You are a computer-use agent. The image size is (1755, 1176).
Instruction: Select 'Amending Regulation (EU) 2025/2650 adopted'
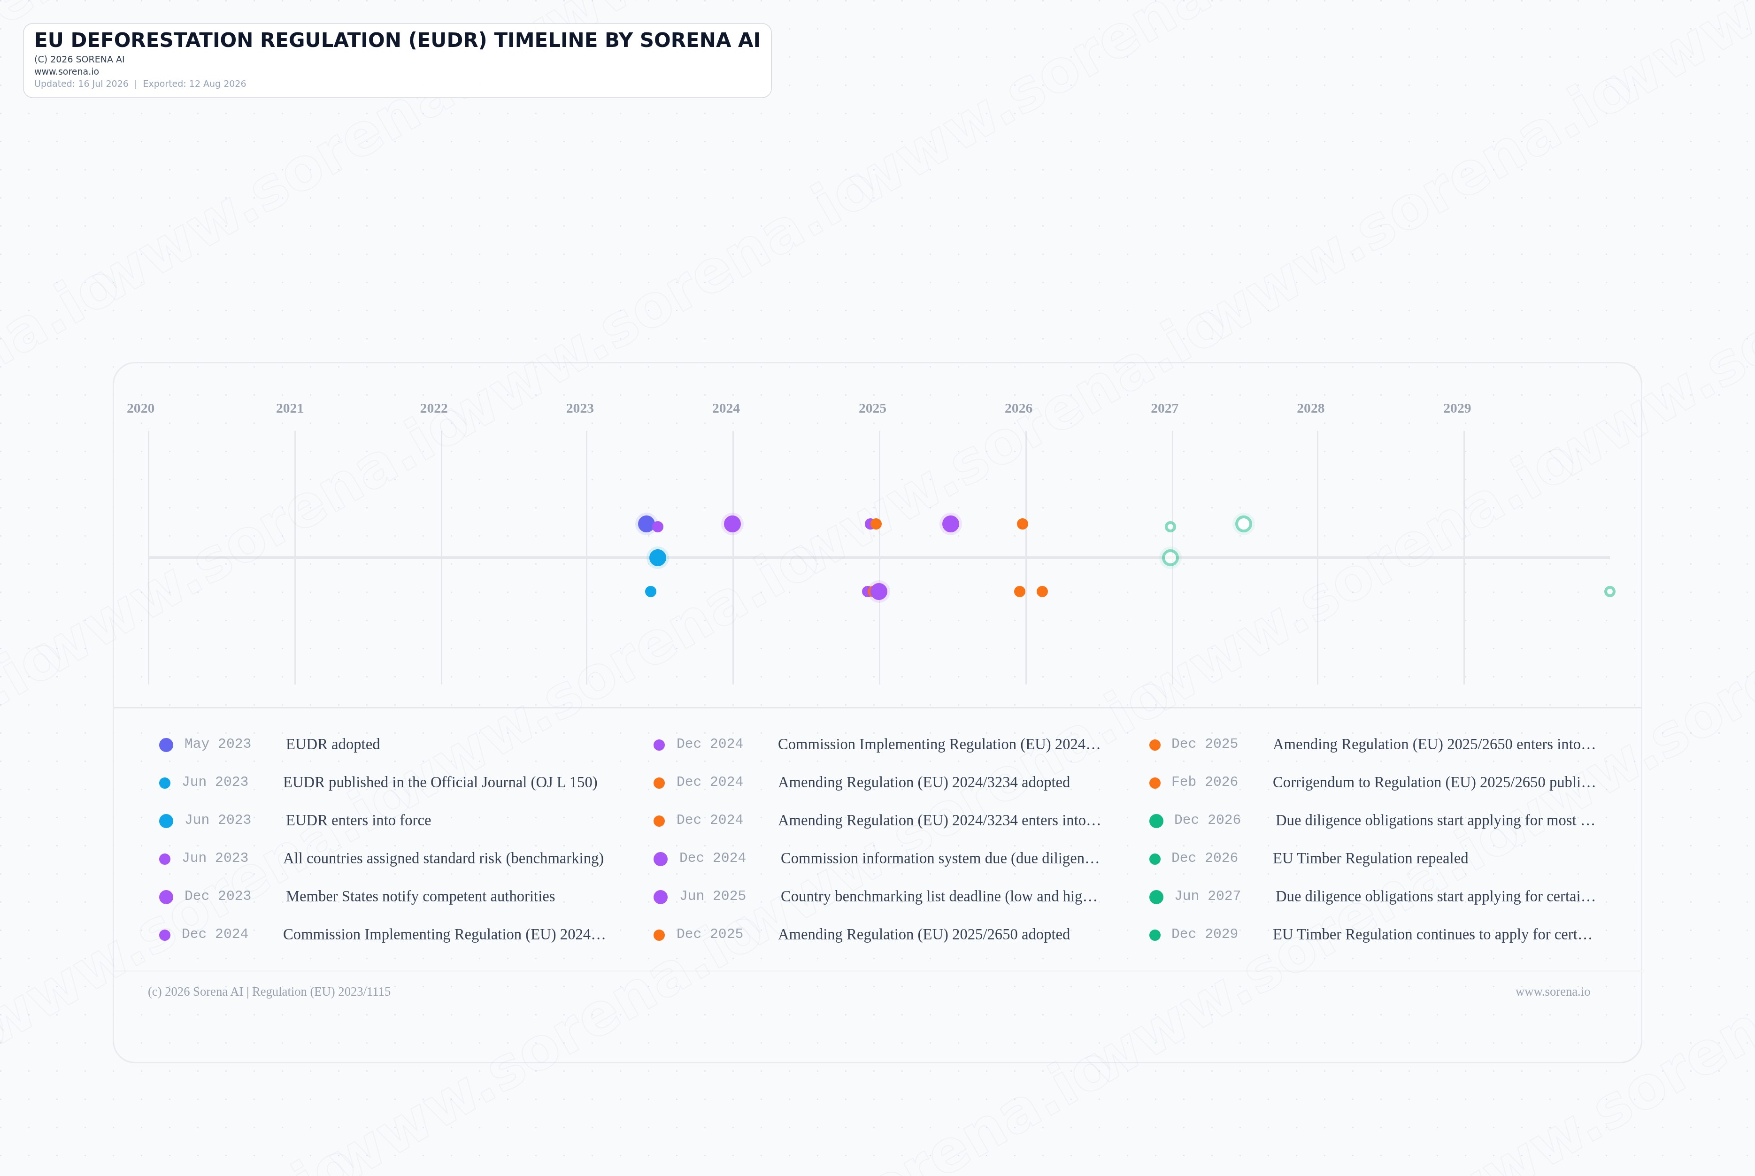pos(924,935)
